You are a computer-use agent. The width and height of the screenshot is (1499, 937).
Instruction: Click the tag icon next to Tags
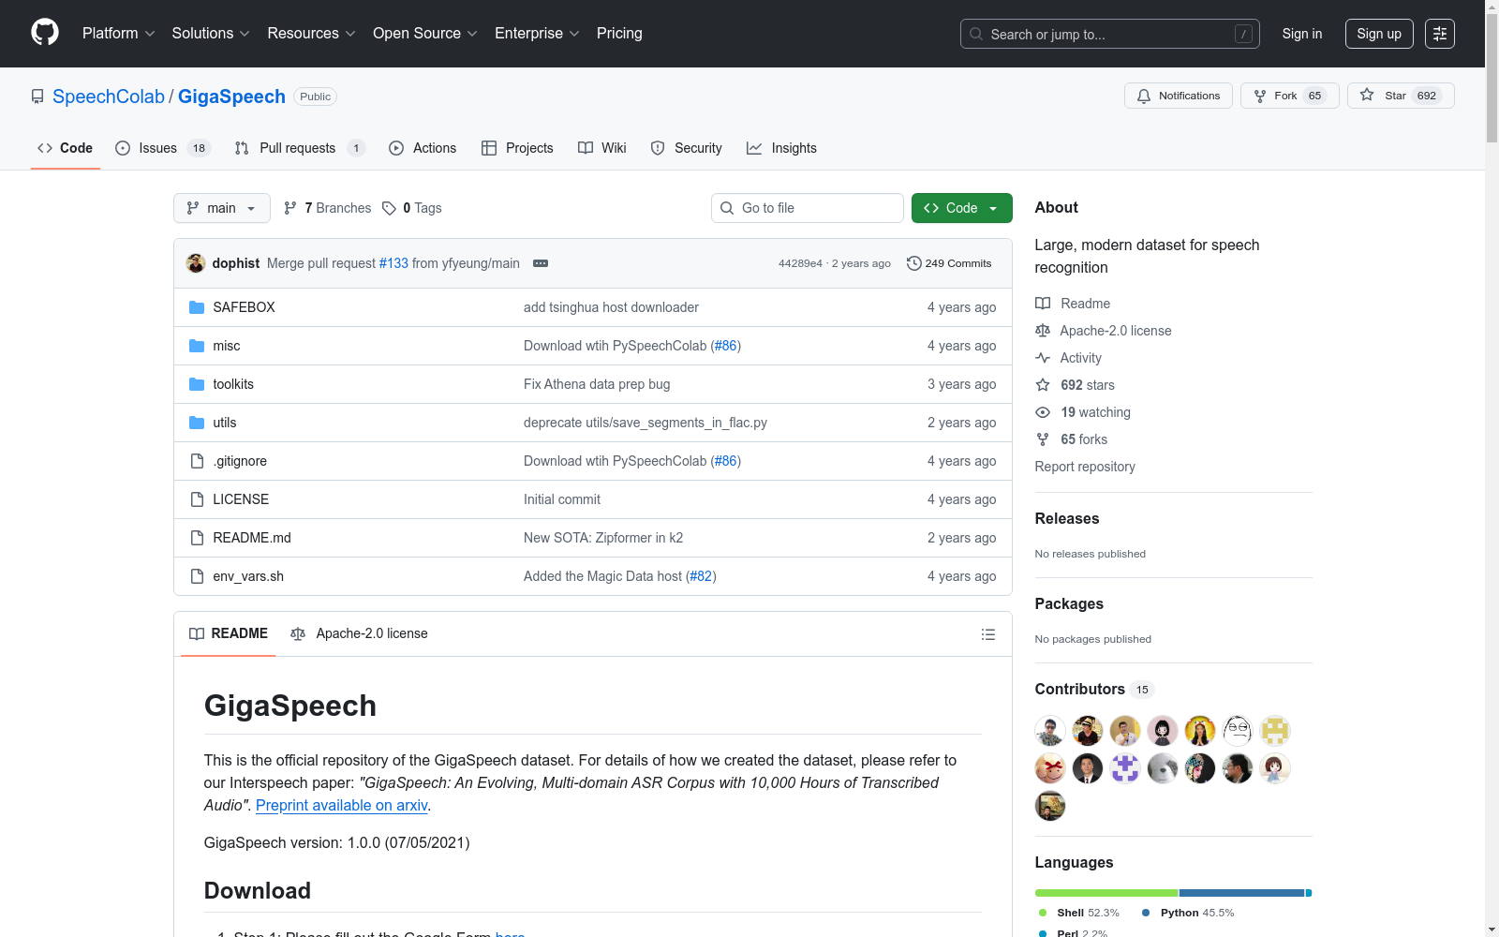click(389, 208)
